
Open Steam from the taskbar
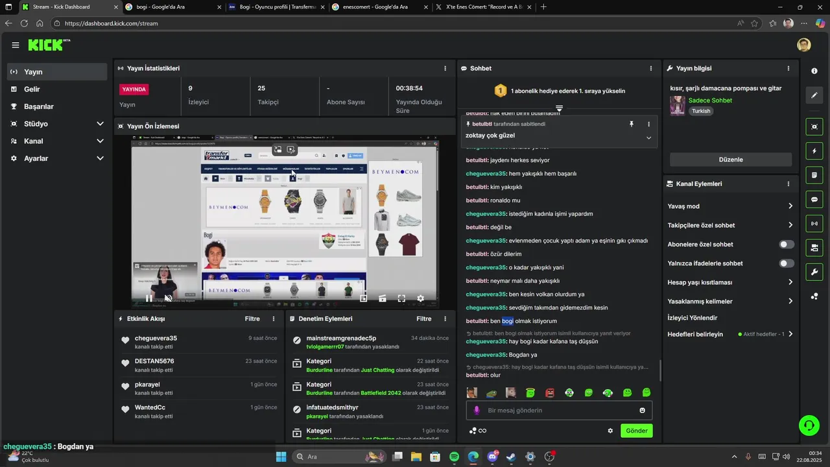[511, 457]
